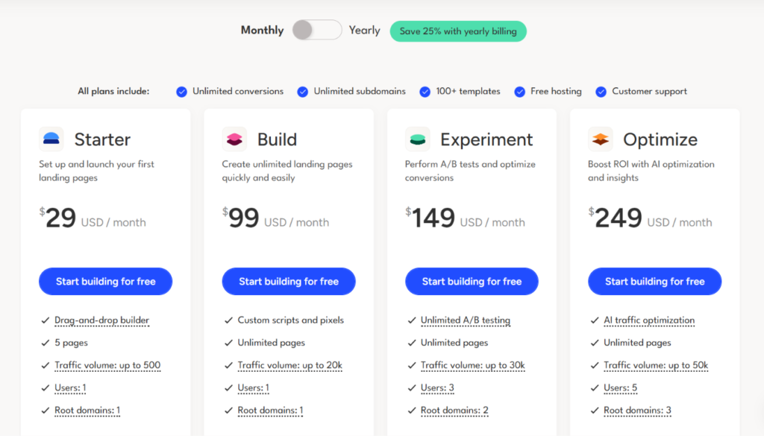Click Users: 1 in Build plan
The width and height of the screenshot is (764, 436).
(x=254, y=388)
